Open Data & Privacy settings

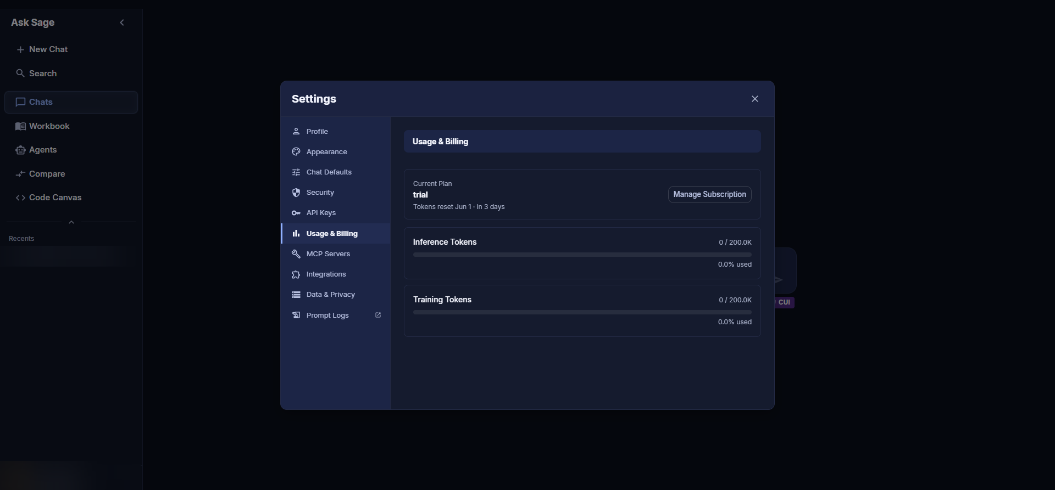click(335, 295)
